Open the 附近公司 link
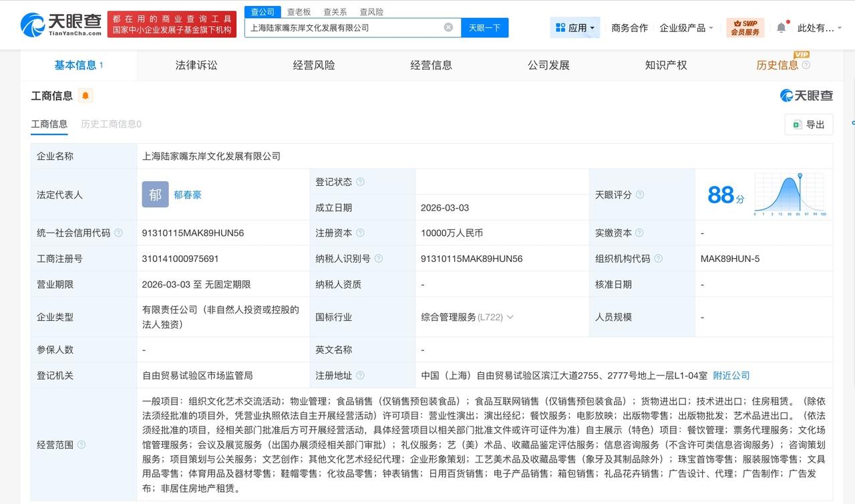 [732, 375]
